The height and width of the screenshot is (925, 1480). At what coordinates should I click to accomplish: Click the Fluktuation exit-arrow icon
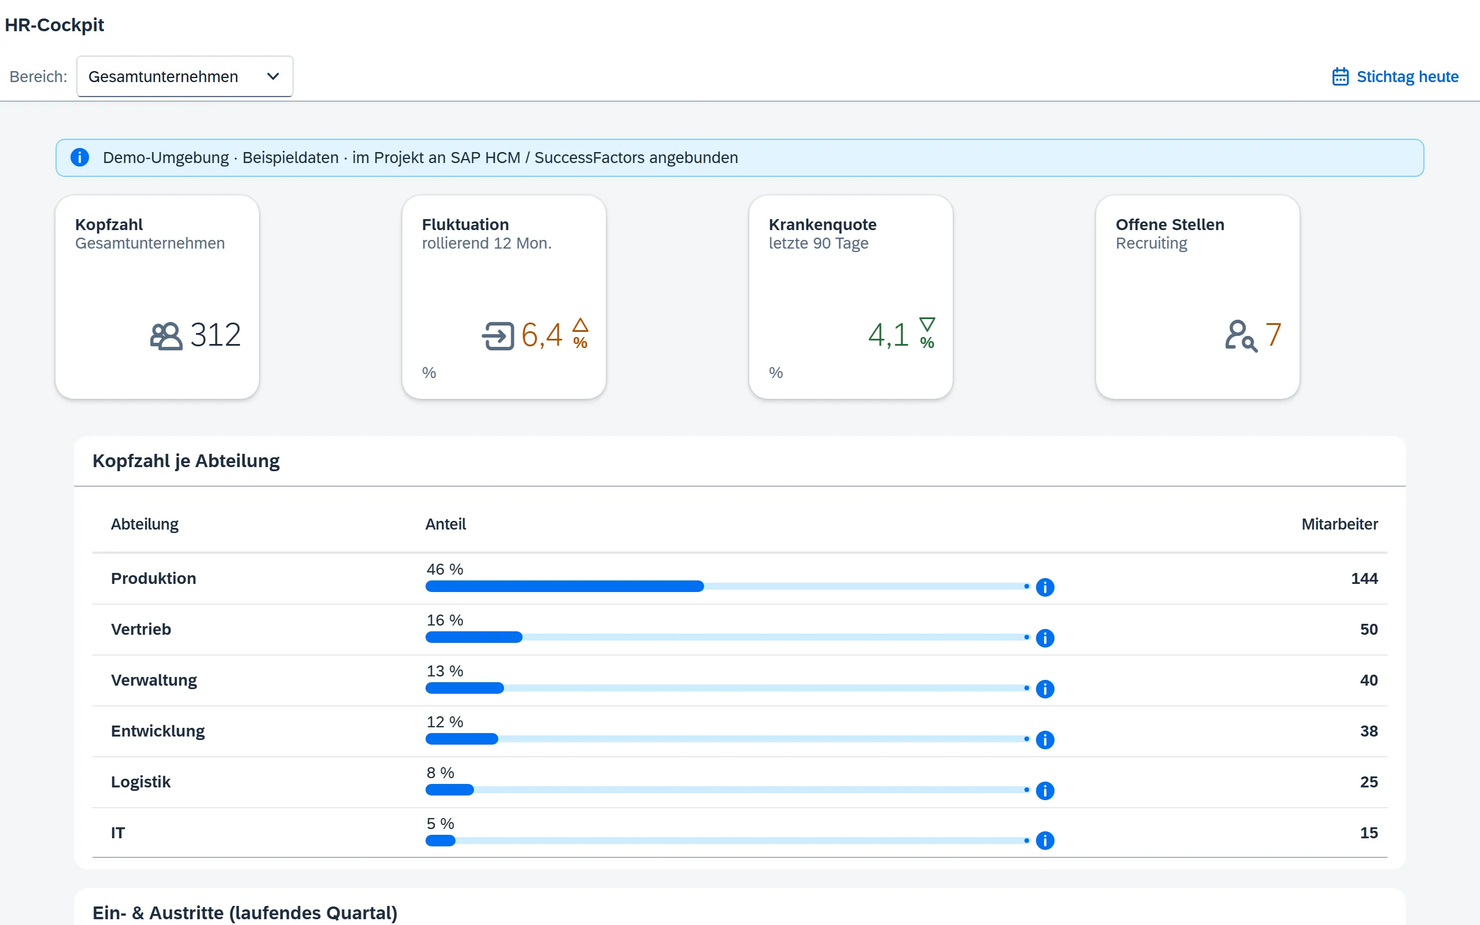tap(498, 336)
